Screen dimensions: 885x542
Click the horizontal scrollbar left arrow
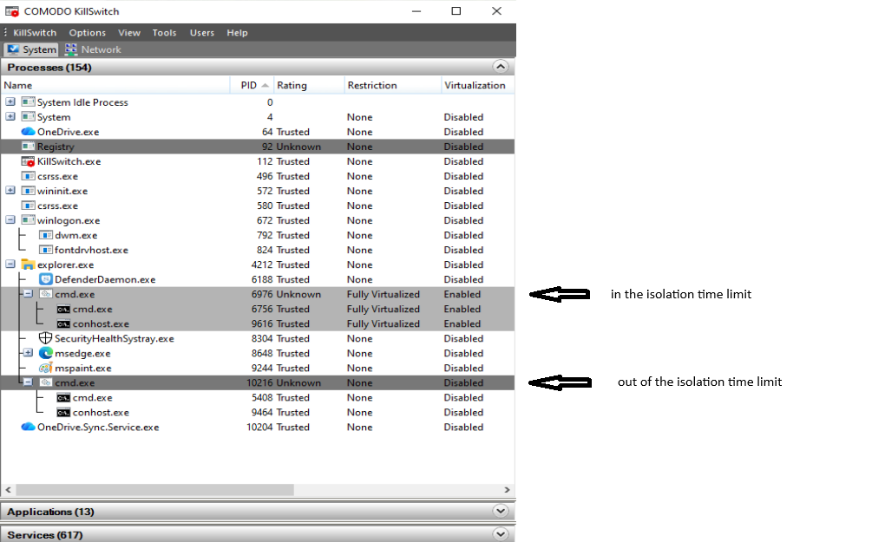(8, 490)
